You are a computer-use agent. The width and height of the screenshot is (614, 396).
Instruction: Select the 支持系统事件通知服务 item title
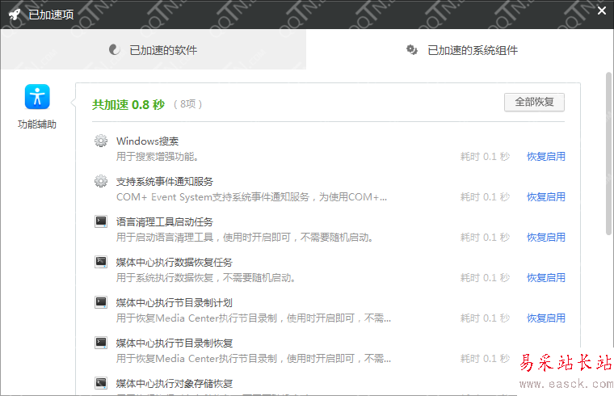[165, 181]
